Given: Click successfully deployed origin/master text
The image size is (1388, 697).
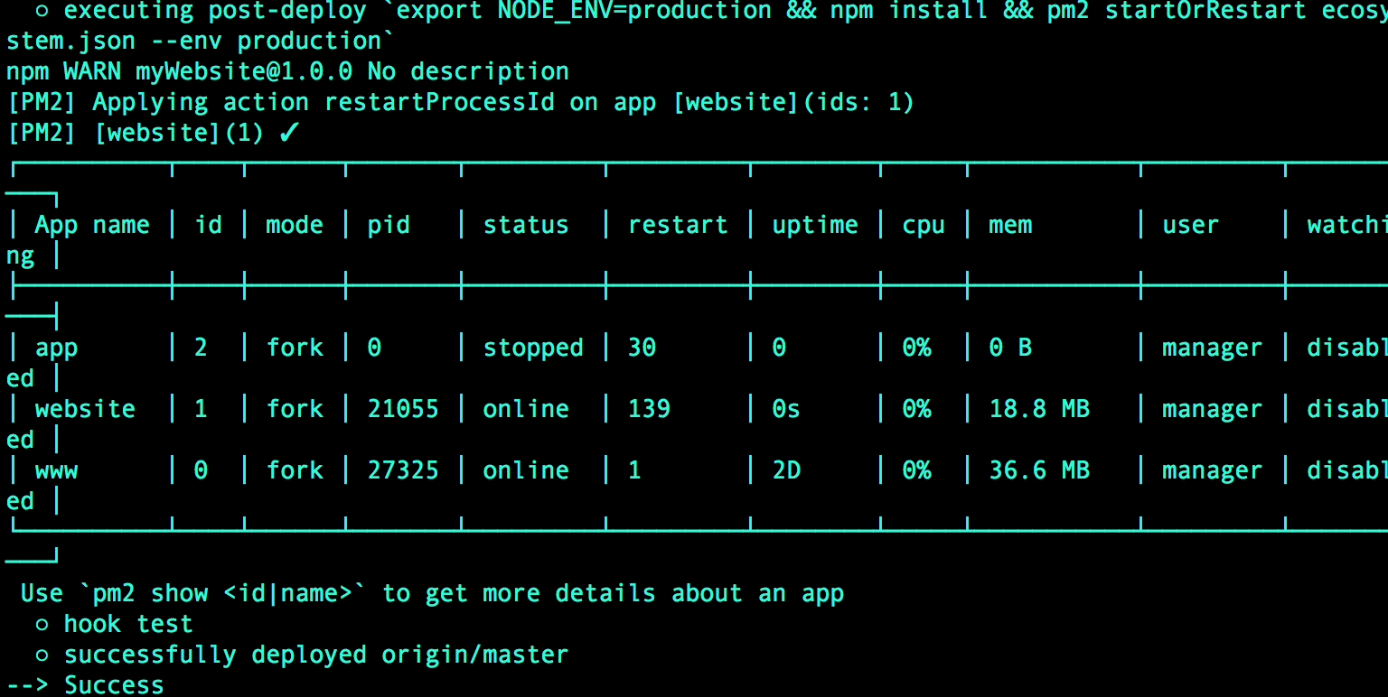Looking at the screenshot, I should point(315,654).
